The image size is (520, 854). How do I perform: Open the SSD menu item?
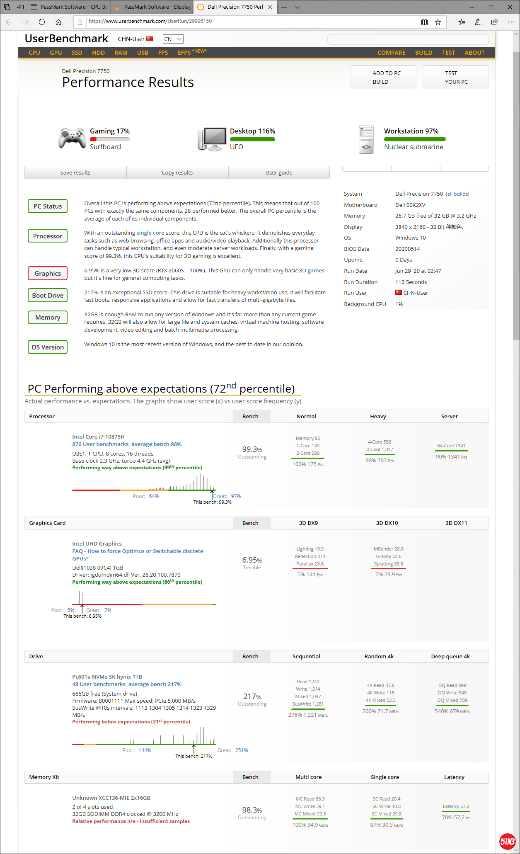(x=77, y=53)
